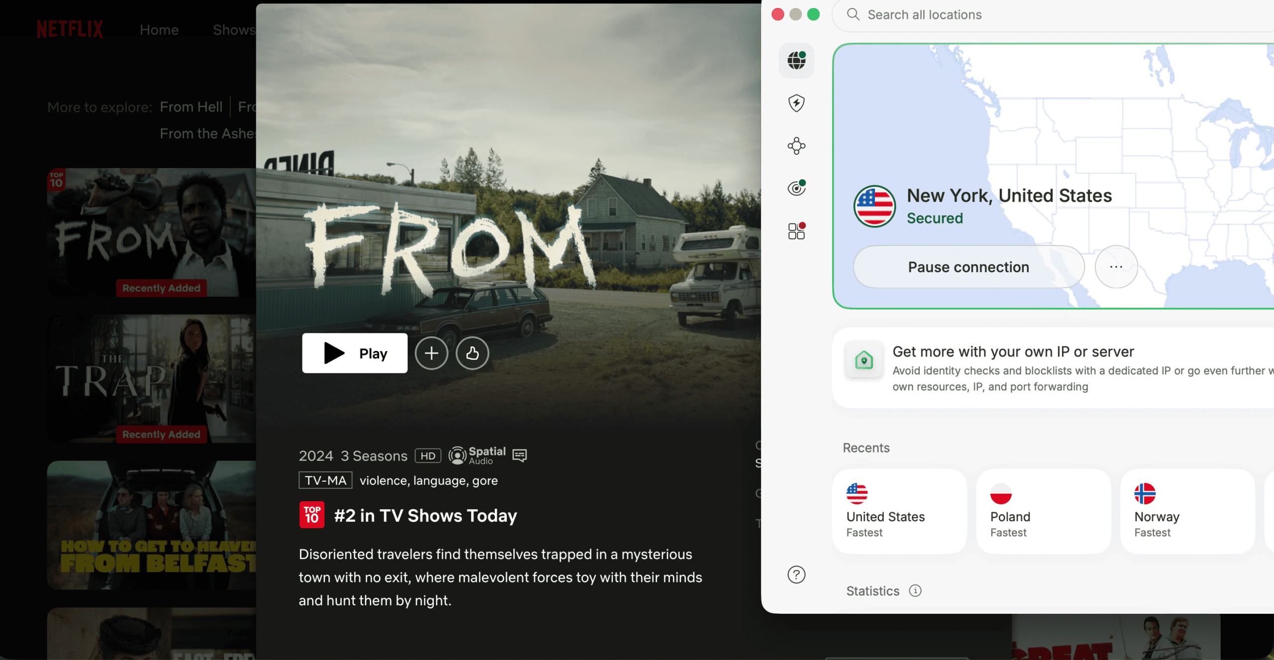Add FROM to My List plus icon
This screenshot has height=660, width=1274.
pyautogui.click(x=431, y=353)
